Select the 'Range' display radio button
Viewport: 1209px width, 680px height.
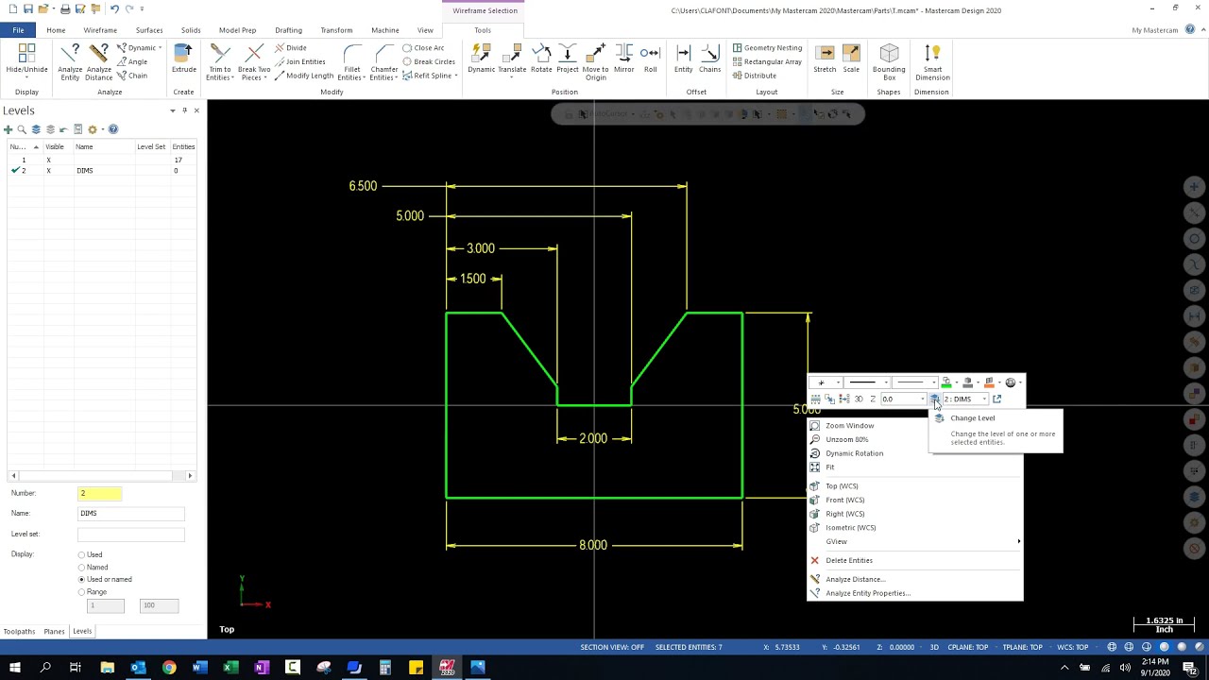(x=82, y=591)
